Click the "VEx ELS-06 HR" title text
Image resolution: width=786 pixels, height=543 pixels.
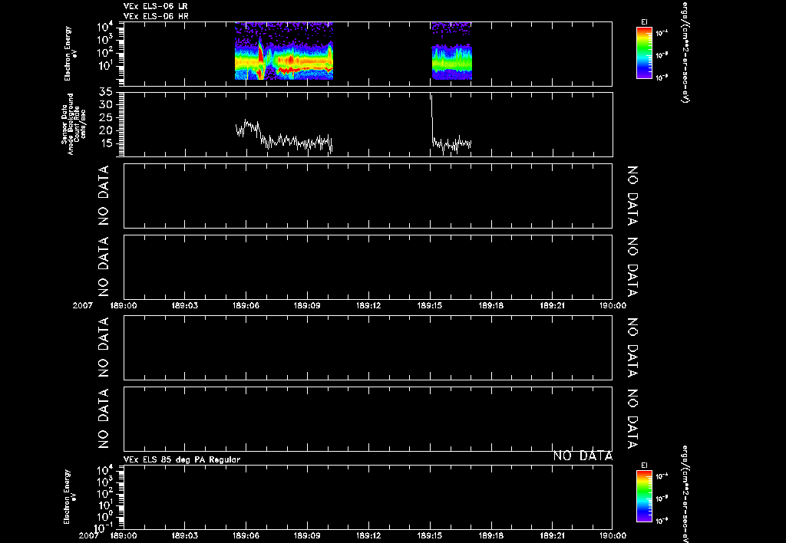point(156,17)
